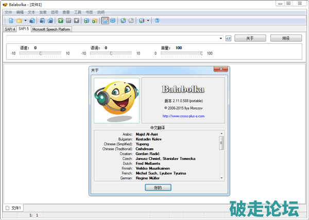Select the SAPI 4 tab
Image resolution: width=309 pixels, height=220 pixels.
tap(10, 29)
